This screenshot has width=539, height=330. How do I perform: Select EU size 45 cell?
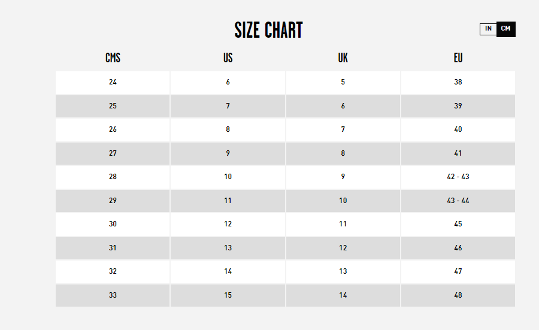(458, 225)
